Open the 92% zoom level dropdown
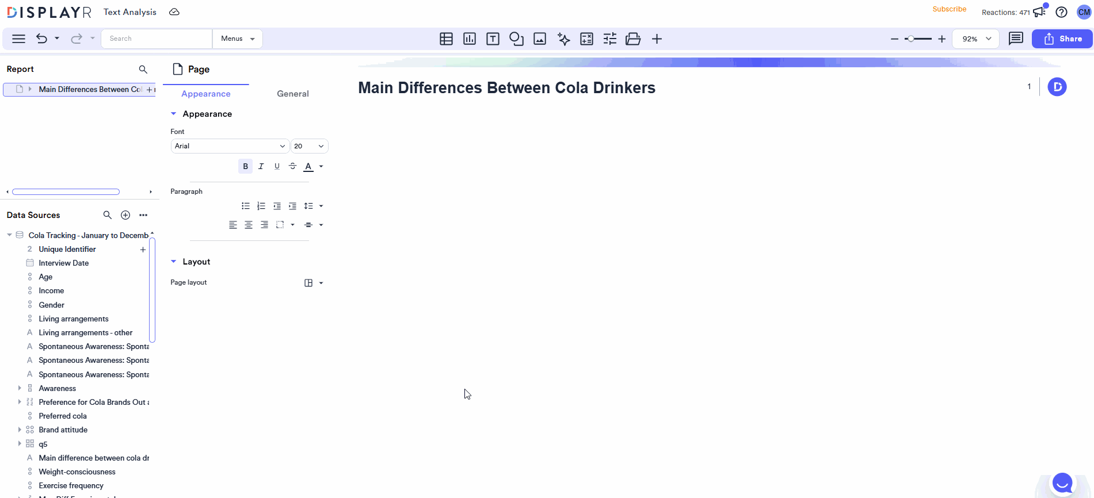 click(x=975, y=39)
